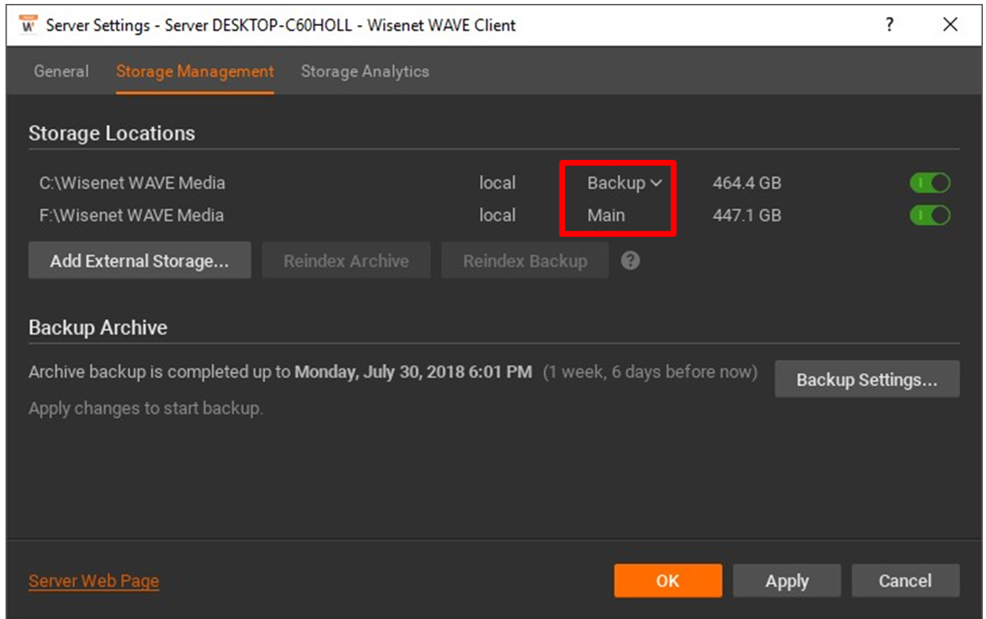
Task: Click the Reindex Backup button
Action: click(x=525, y=261)
